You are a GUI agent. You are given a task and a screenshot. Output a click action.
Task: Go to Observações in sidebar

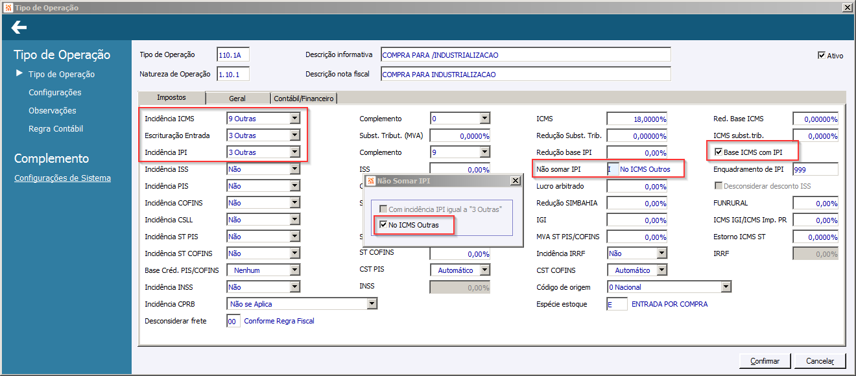coord(52,111)
